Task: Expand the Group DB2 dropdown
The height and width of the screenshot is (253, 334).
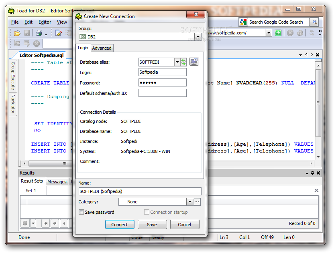Action: pos(198,37)
